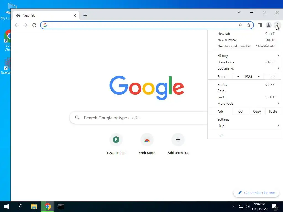Image resolution: width=283 pixels, height=212 pixels.
Task: Open the E2Guardian shortcut
Action: [x=116, y=144]
